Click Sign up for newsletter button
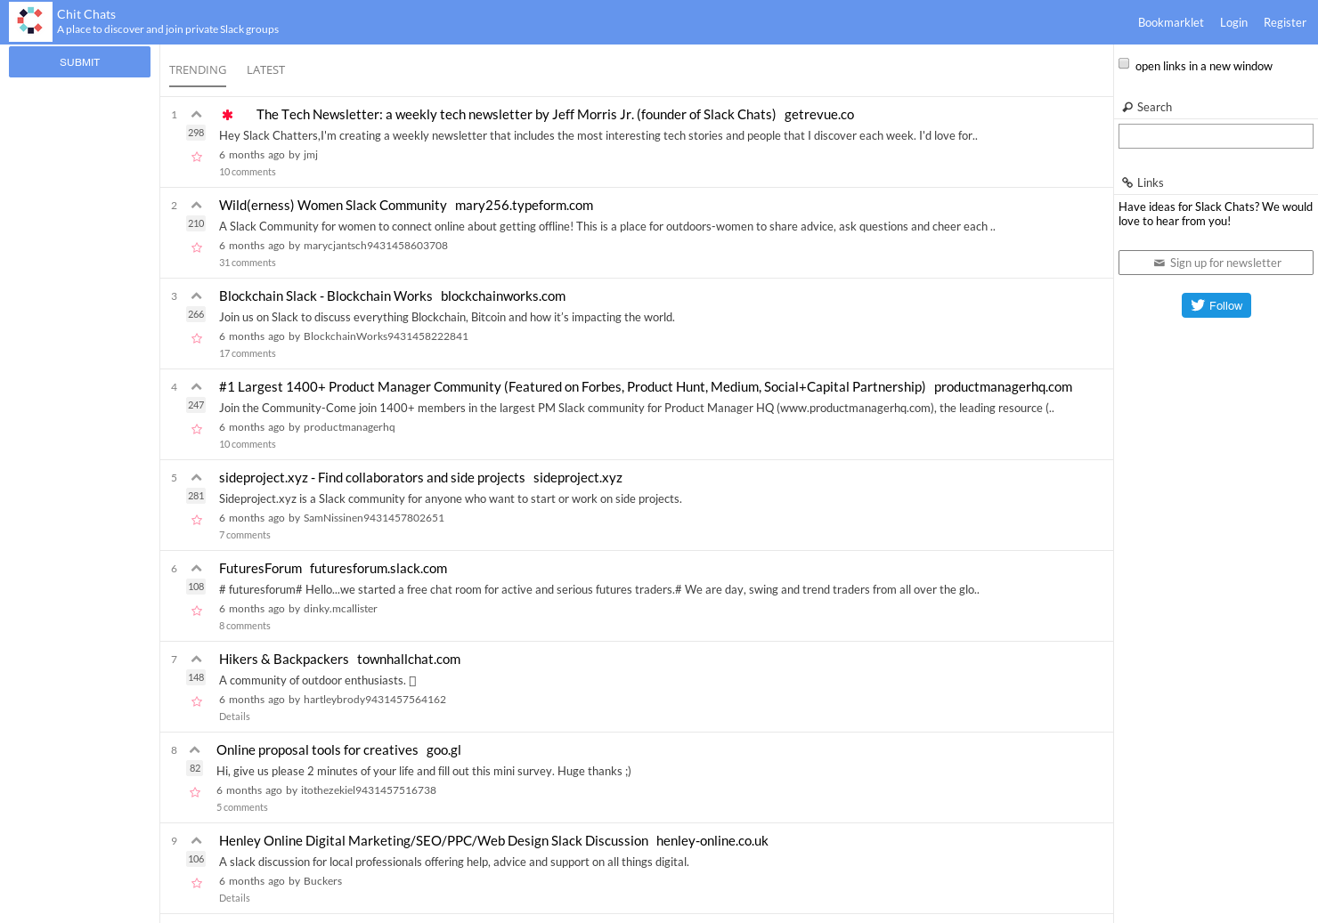Screen dimensions: 1318x923 [x=1216, y=263]
